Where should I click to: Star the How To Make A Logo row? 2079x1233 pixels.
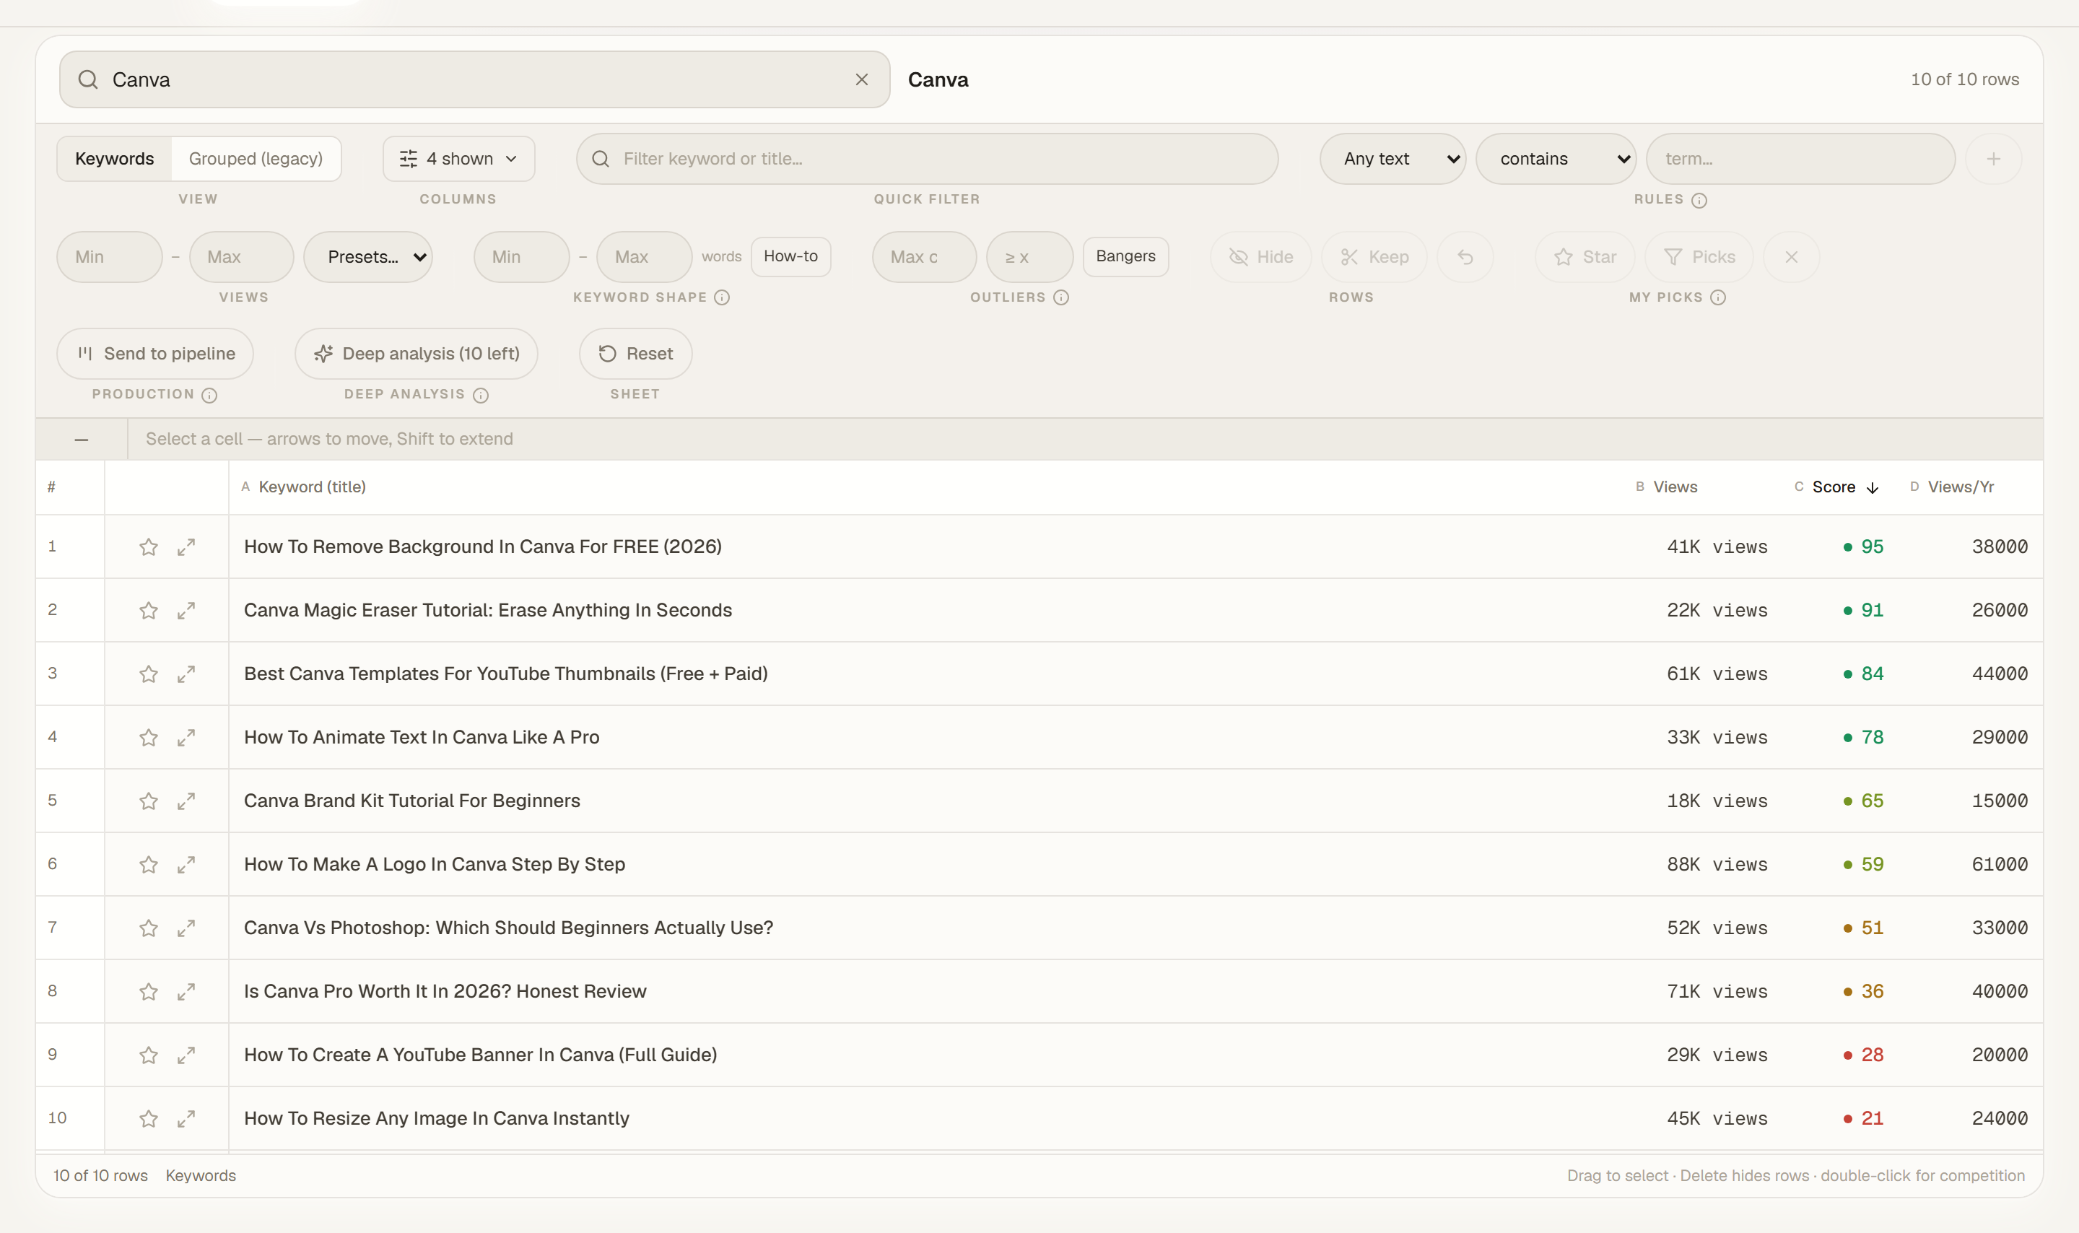click(149, 865)
